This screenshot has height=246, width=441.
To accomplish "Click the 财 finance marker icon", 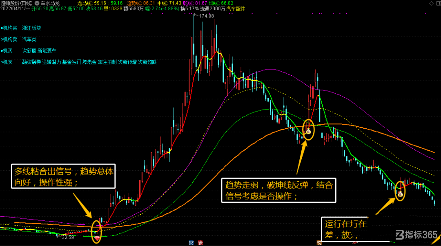I will point(191,243).
